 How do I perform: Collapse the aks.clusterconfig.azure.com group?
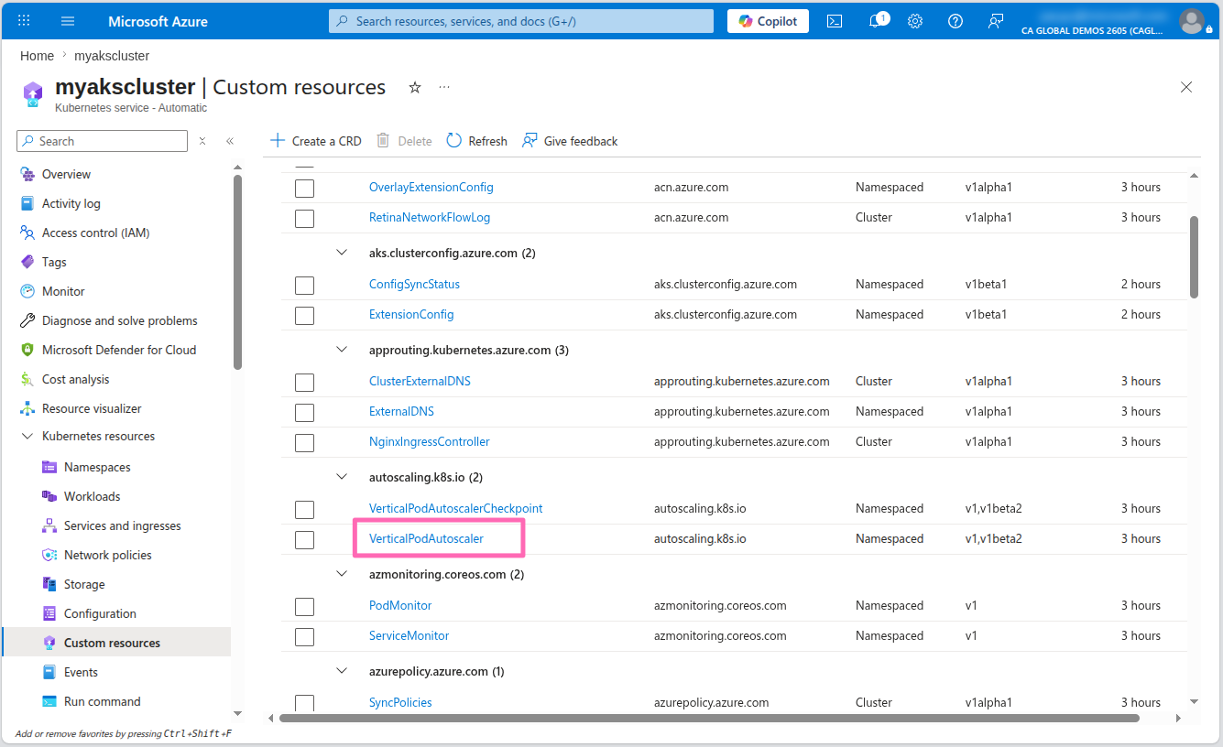[343, 252]
